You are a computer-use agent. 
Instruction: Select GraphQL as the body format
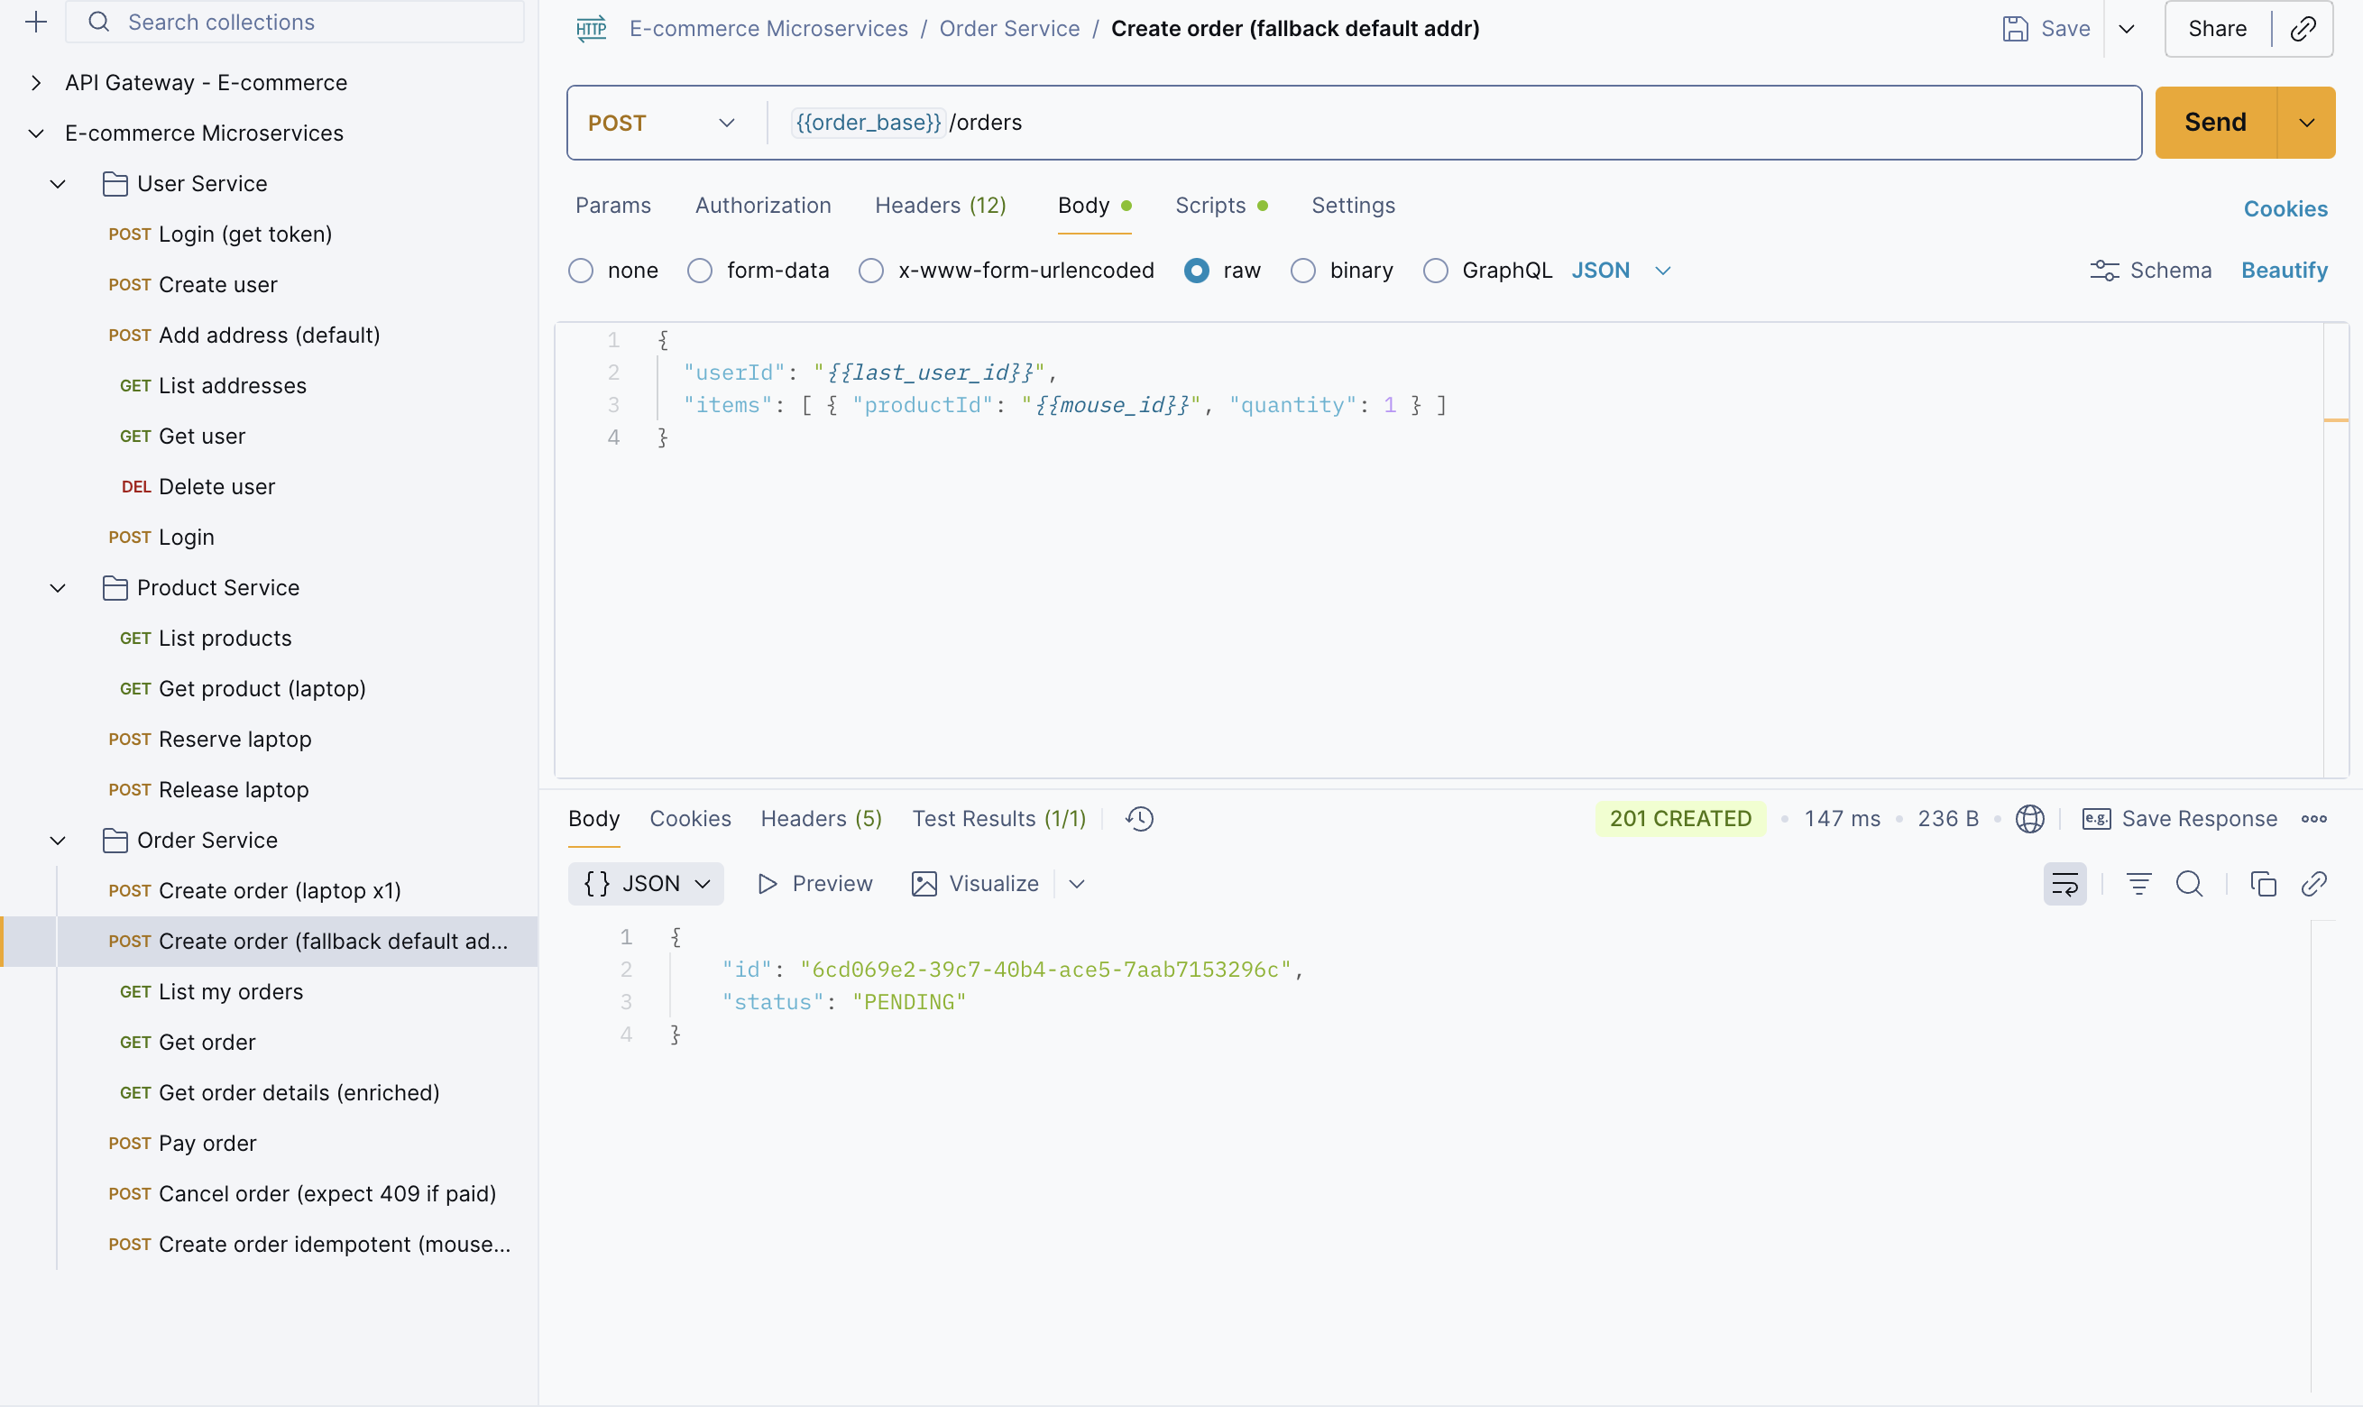pos(1435,271)
